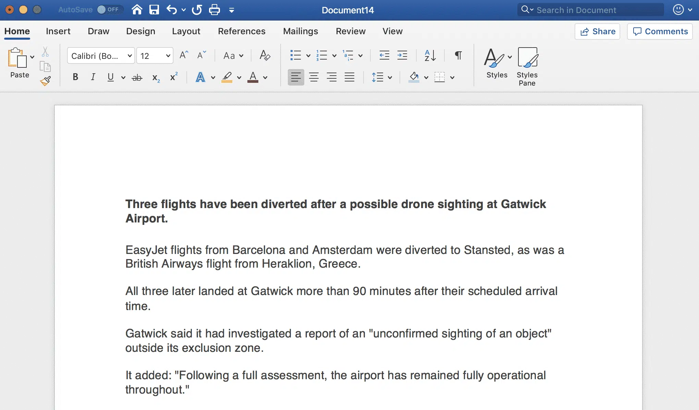This screenshot has width=699, height=410.
Task: Open the feedback smiley icon
Action: (x=678, y=10)
